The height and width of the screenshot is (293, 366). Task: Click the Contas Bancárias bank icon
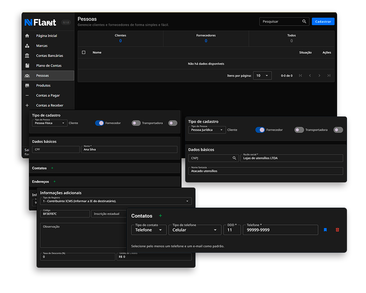[x=27, y=56]
